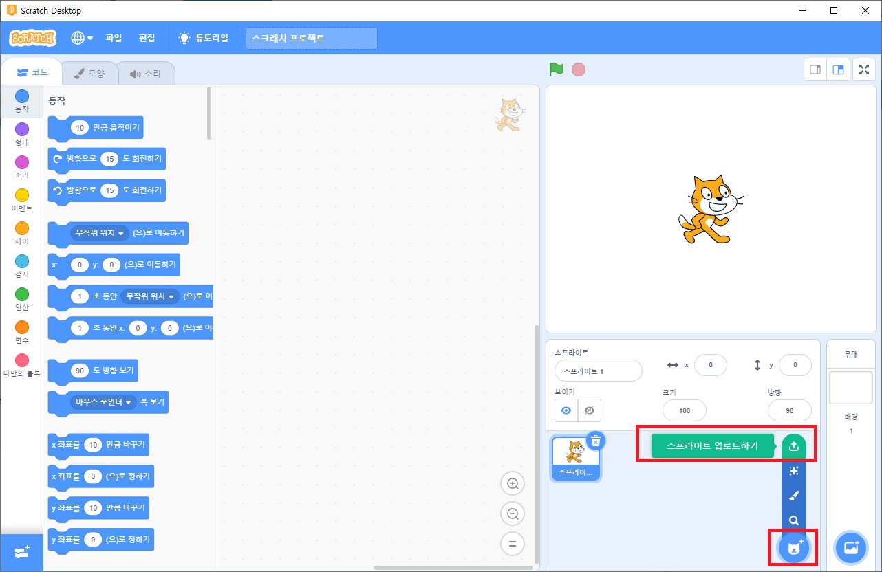
Task: Show the sprite with eye icon
Action: point(566,410)
